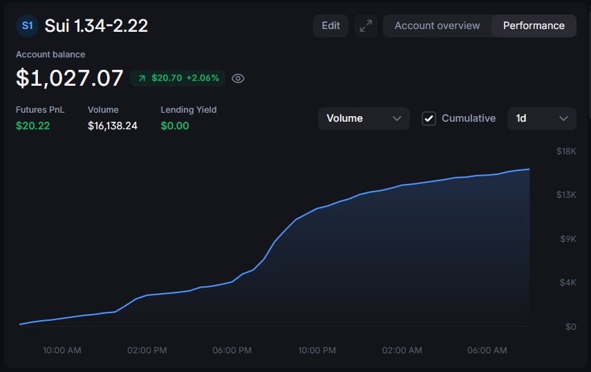
Task: Select the Performance tab
Action: (x=534, y=26)
